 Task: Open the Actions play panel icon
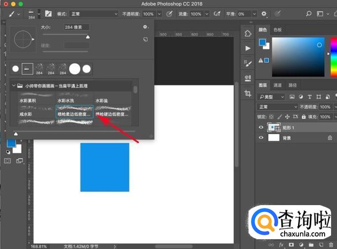[248, 48]
